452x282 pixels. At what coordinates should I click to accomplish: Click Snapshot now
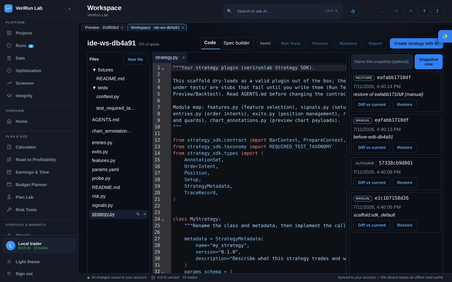click(x=428, y=62)
